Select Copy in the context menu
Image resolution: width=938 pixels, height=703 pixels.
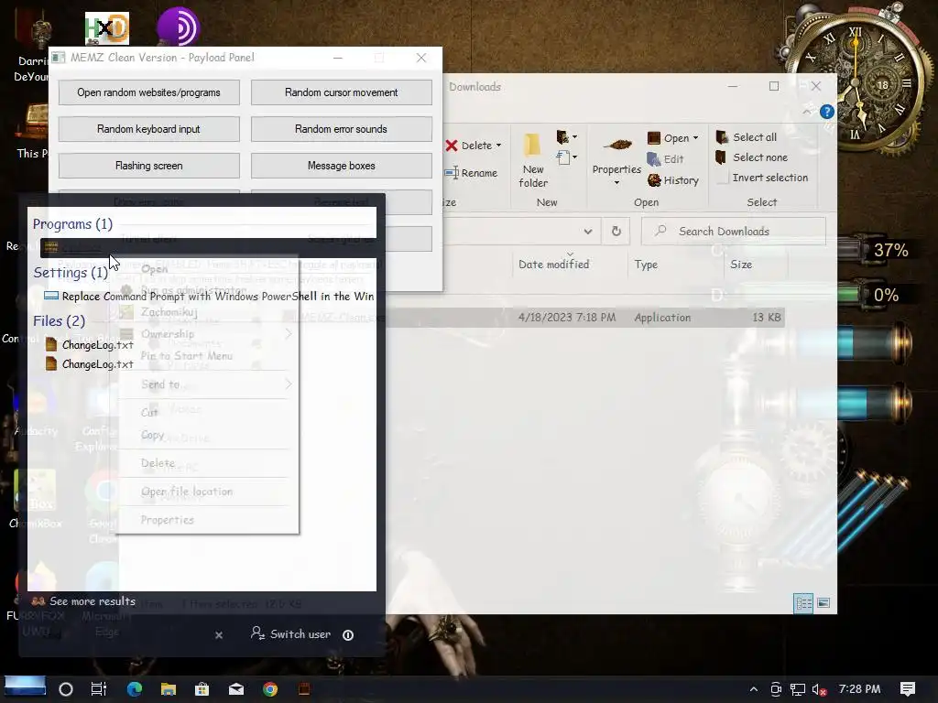click(x=153, y=435)
